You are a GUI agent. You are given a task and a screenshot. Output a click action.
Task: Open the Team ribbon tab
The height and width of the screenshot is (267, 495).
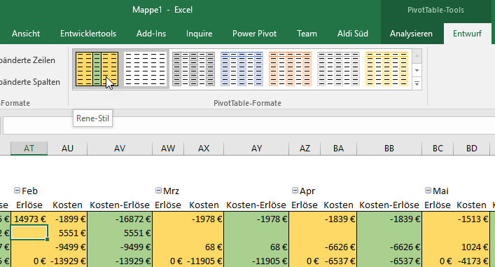click(x=307, y=34)
